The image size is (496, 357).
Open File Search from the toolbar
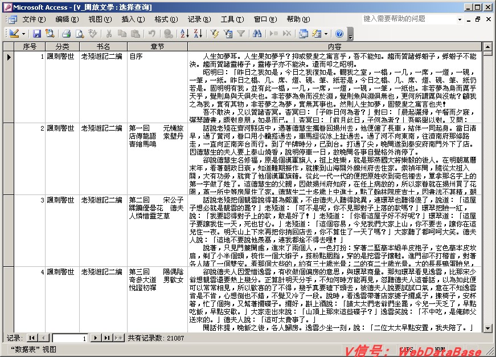pyautogui.click(x=50, y=33)
